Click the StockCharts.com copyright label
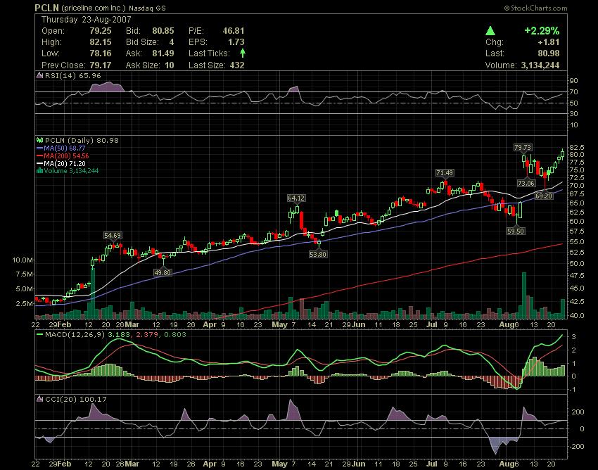Viewport: 598px width, 470px height. point(535,8)
